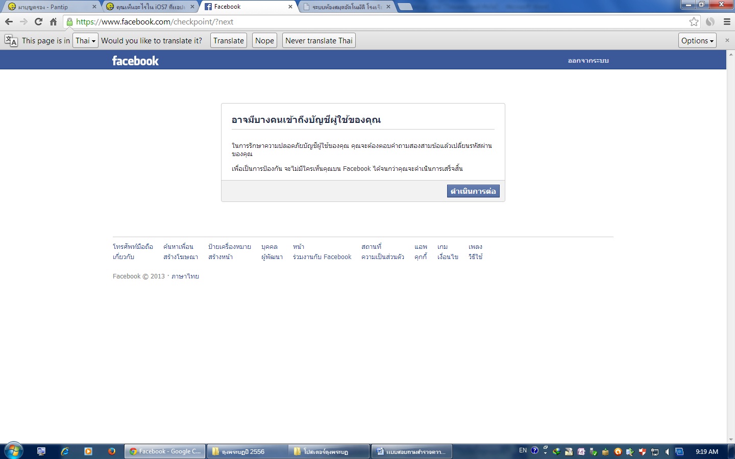Dismiss the translate bar with the X
This screenshot has height=459, width=735.
pos(727,40)
